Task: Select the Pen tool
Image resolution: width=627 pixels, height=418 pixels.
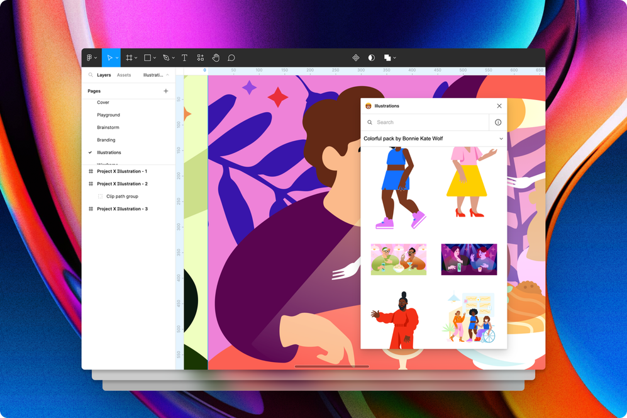Action: 165,57
